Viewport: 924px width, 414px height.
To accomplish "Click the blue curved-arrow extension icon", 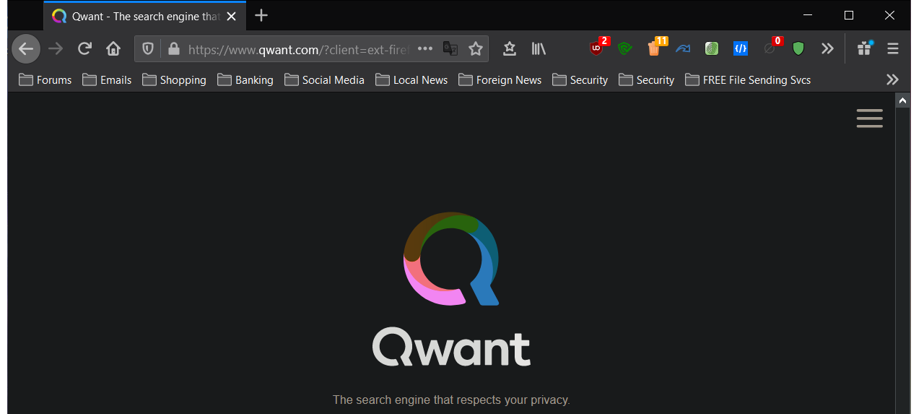I will (683, 48).
